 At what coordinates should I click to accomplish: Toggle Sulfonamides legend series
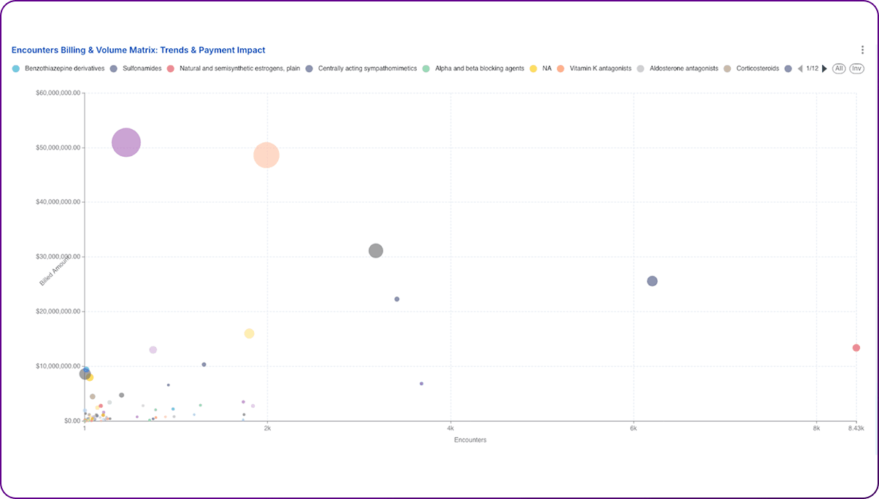click(135, 69)
